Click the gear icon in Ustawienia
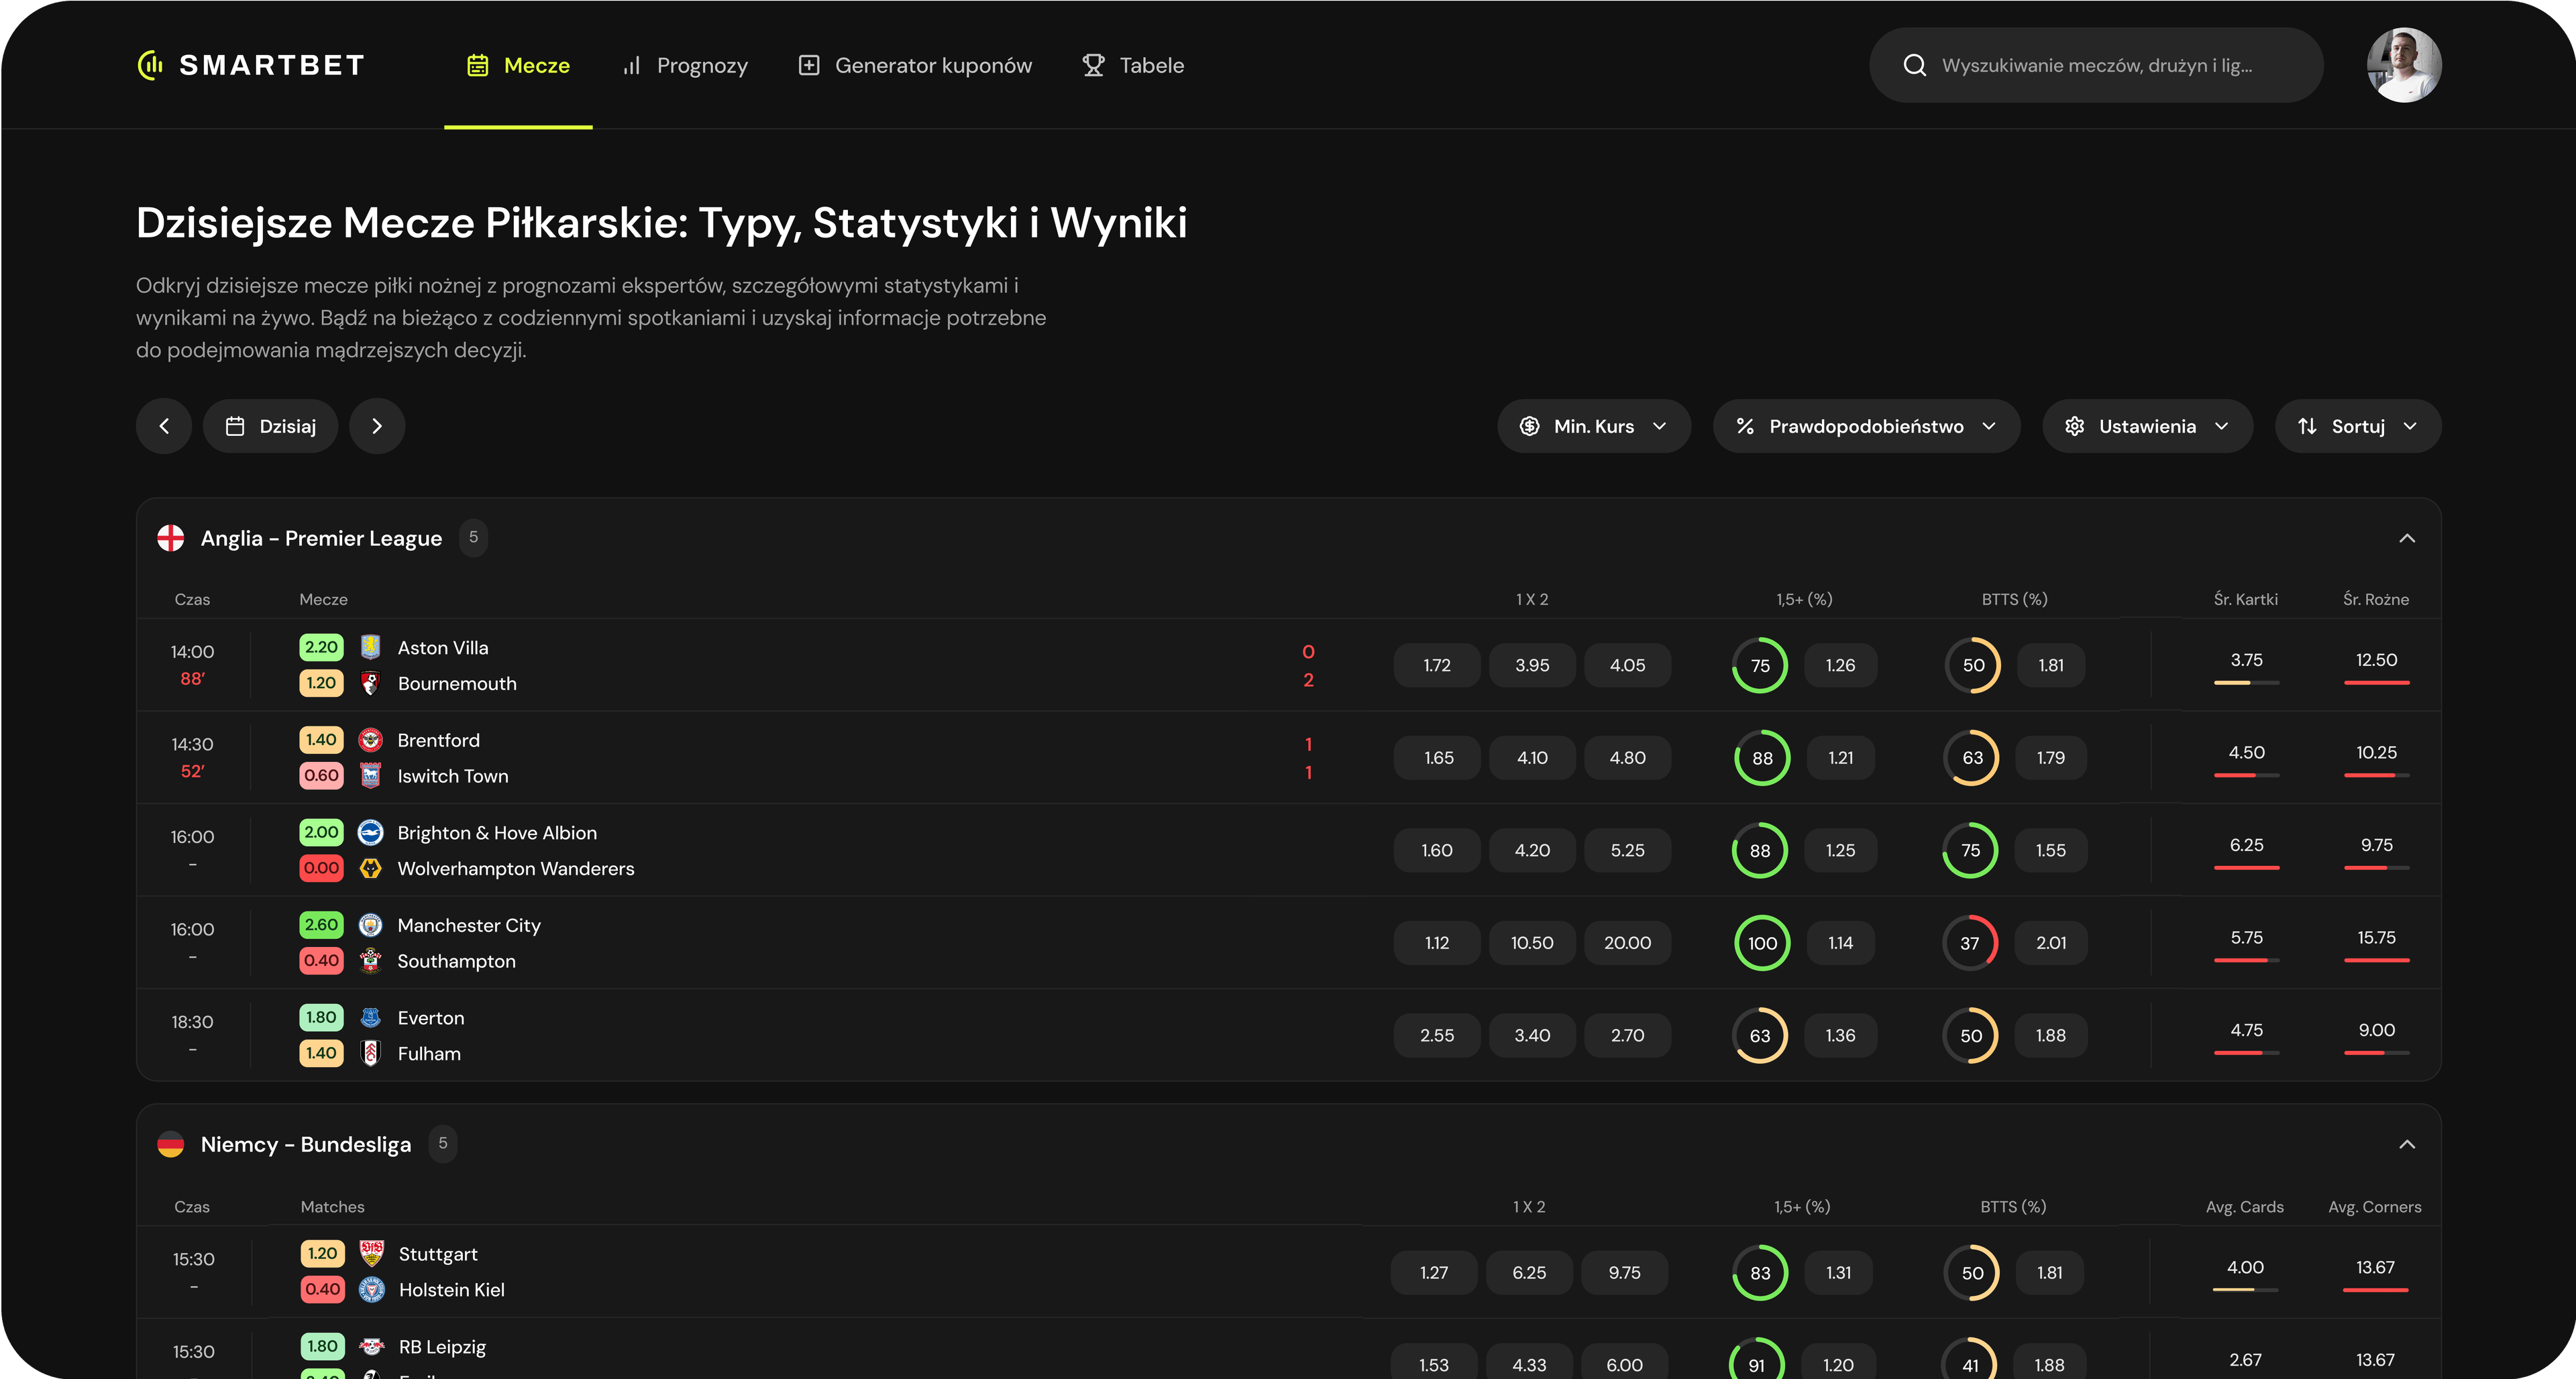This screenshot has height=1379, width=2576. pyautogui.click(x=2074, y=426)
